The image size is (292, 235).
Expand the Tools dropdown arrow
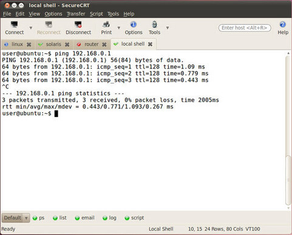168,28
